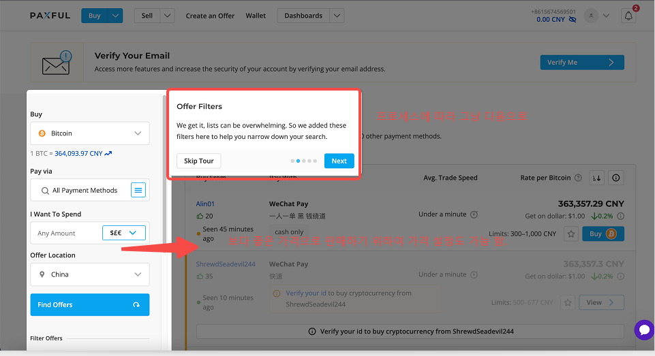Viewport: 655px width, 356px height.
Task: Click the cash only tag
Action: (x=289, y=232)
